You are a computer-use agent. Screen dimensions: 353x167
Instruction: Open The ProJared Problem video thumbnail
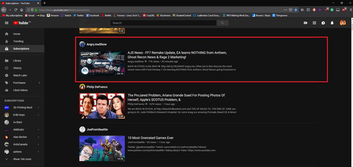click(x=102, y=106)
